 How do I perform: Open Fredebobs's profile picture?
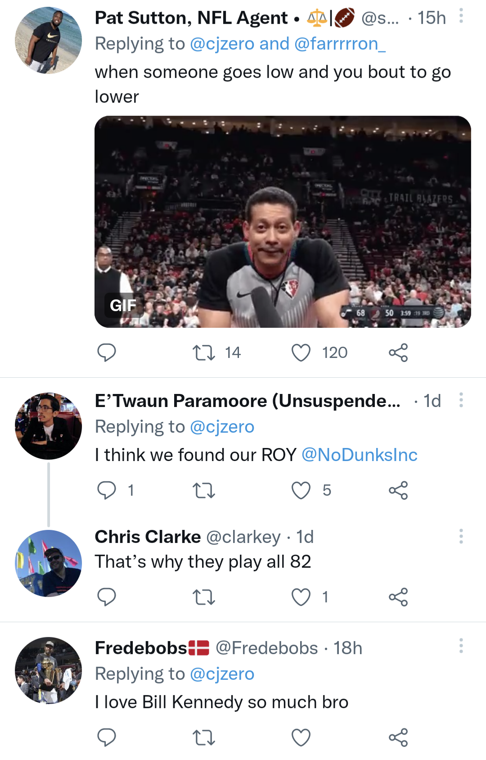48,670
